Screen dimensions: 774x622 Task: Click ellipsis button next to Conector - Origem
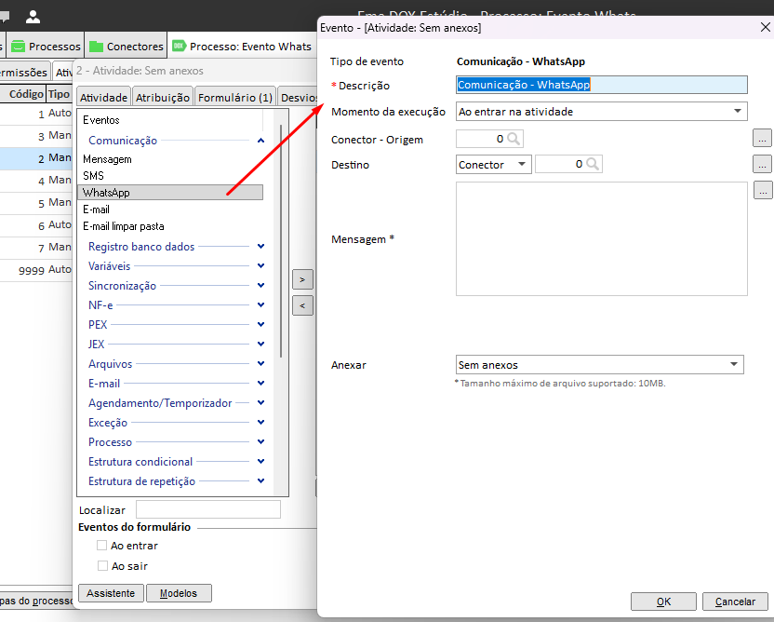(x=762, y=139)
